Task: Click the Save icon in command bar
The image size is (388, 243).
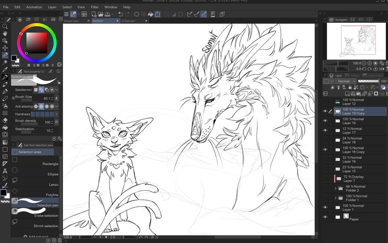Action: point(107,14)
